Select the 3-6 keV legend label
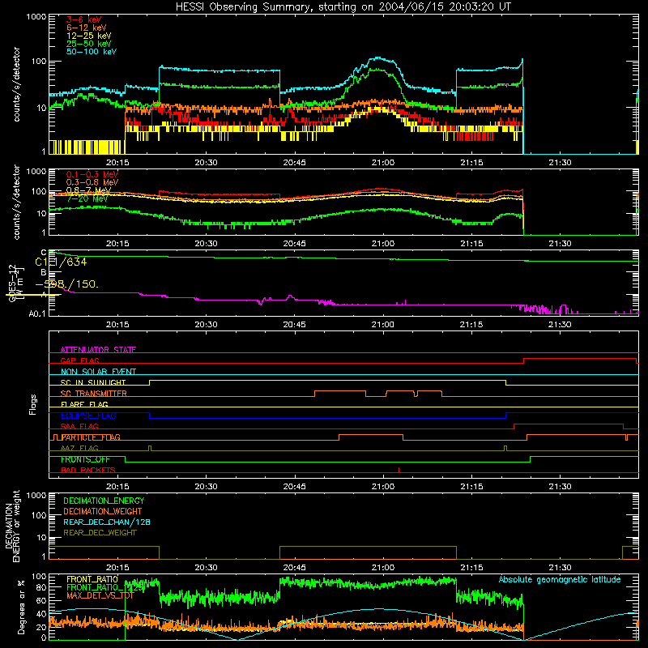The height and width of the screenshot is (648, 648). 83,19
